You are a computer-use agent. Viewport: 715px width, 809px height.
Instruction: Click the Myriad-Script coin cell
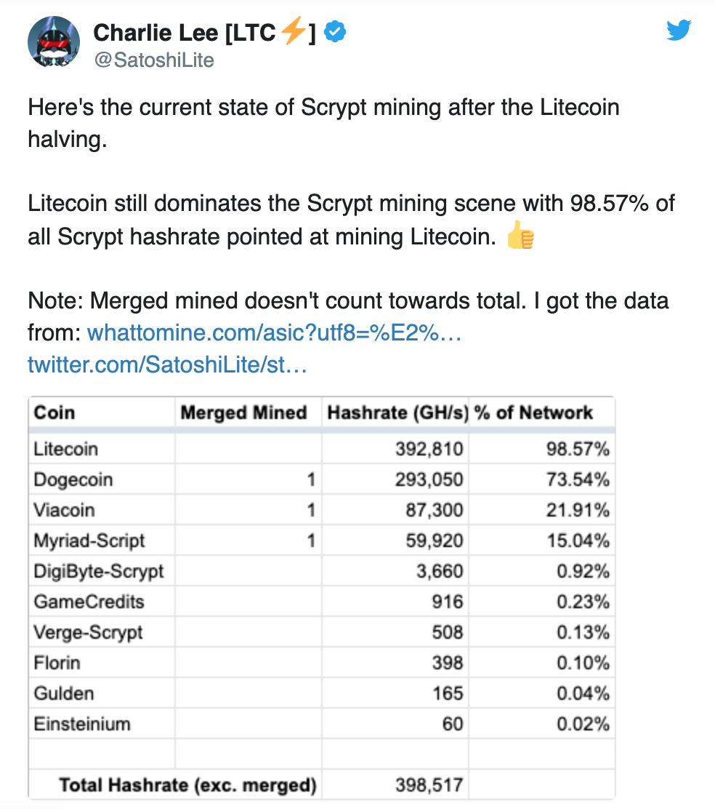click(89, 541)
